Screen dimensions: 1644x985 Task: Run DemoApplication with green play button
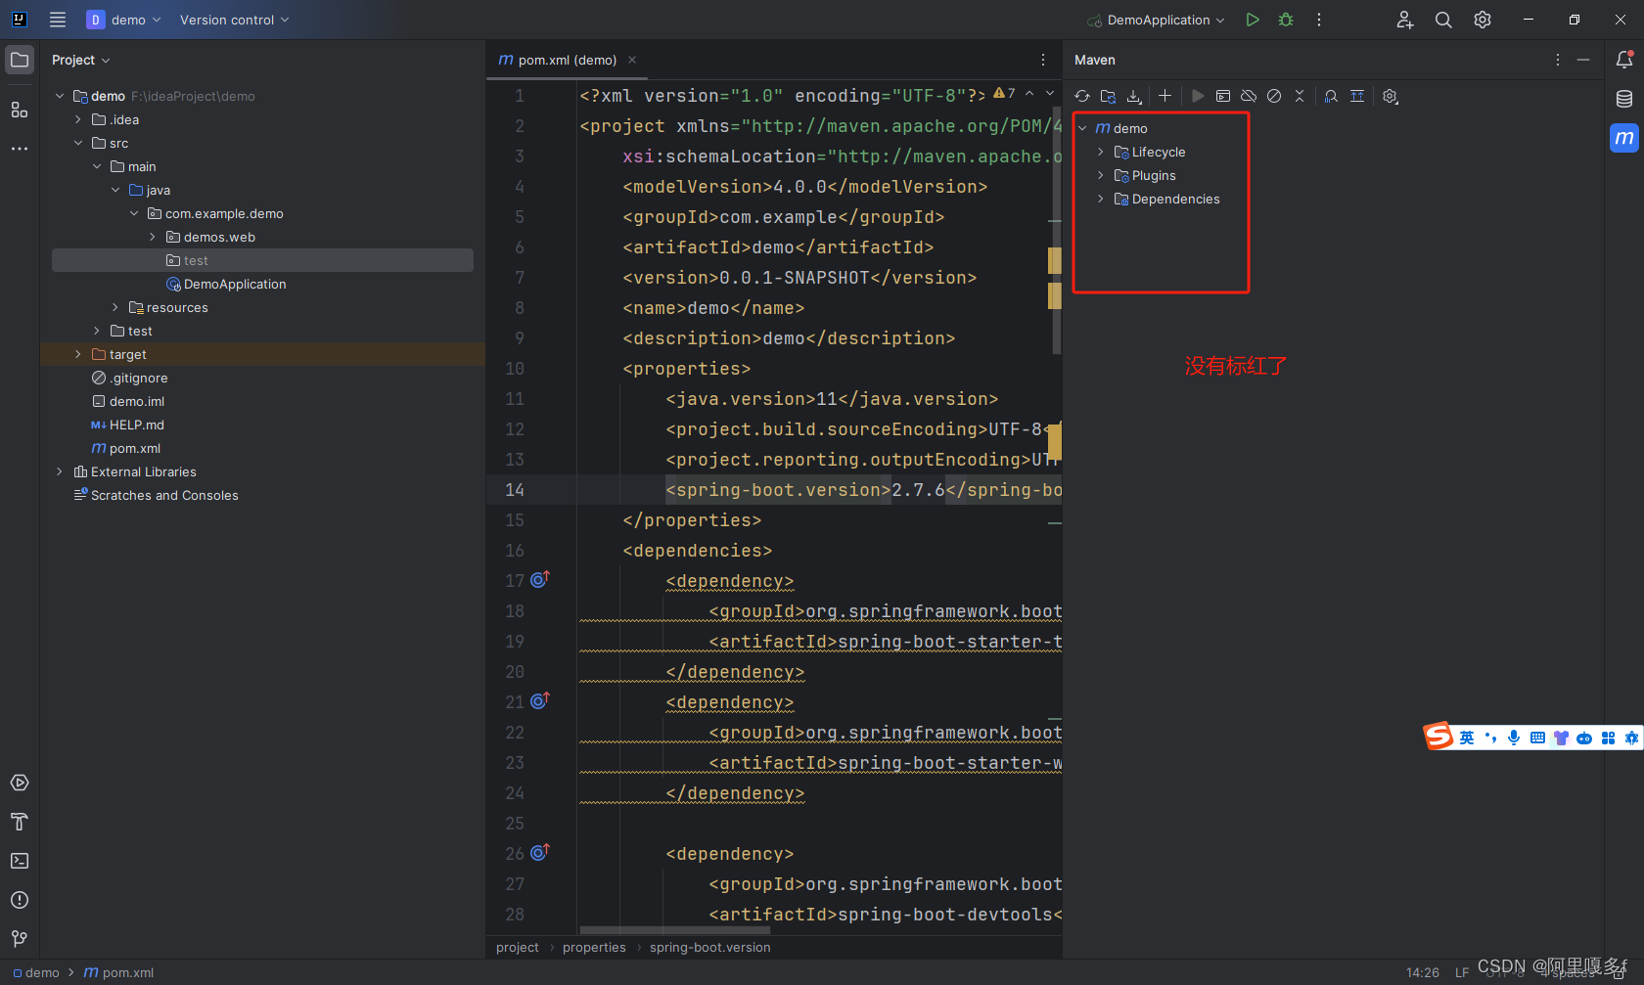(x=1253, y=20)
